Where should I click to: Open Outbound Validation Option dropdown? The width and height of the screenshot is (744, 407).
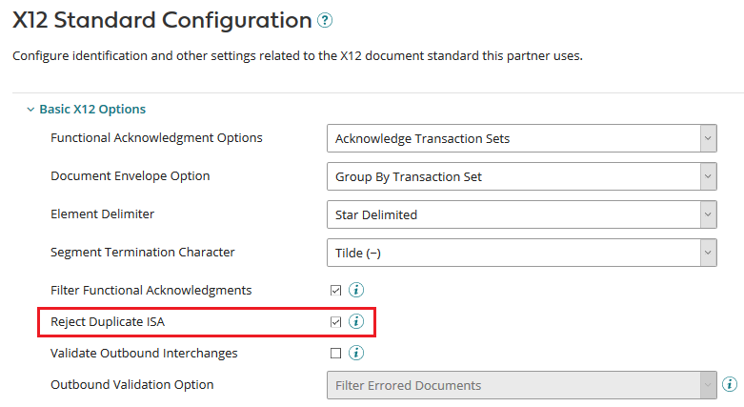521,385
